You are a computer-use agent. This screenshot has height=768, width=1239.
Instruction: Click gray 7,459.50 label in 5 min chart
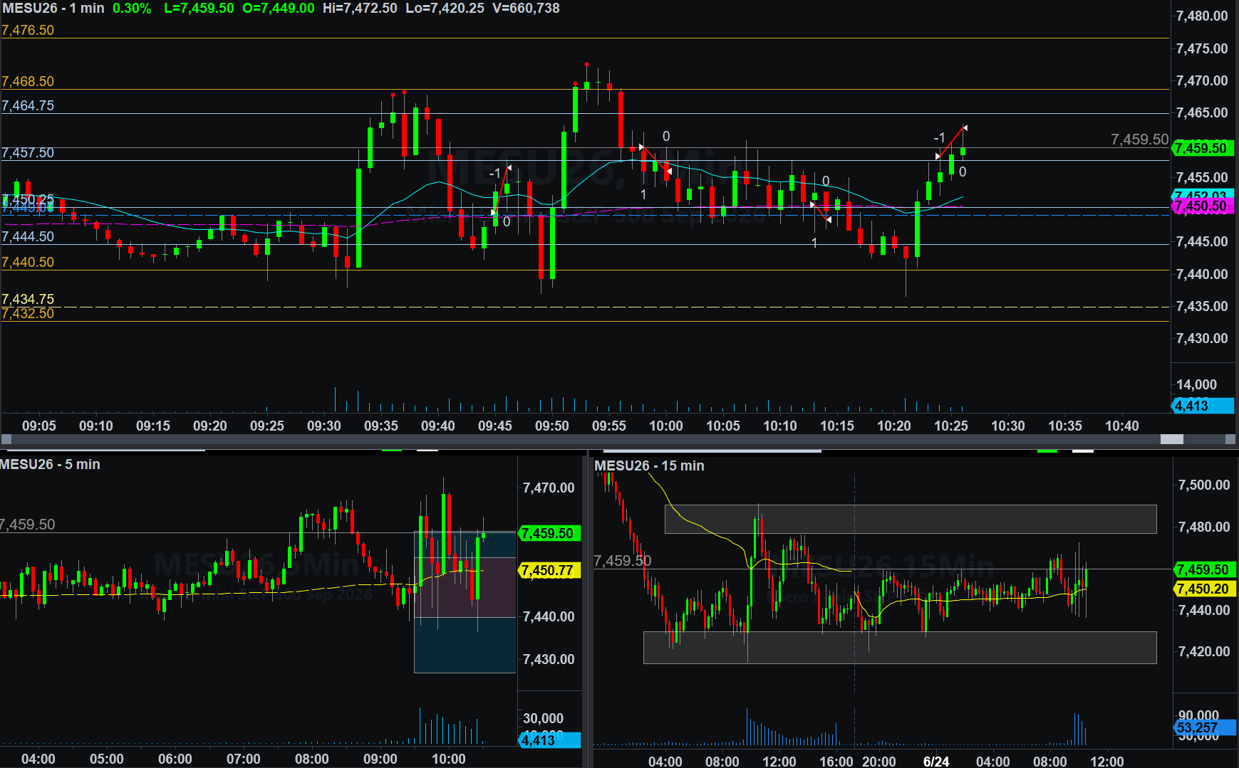(28, 525)
